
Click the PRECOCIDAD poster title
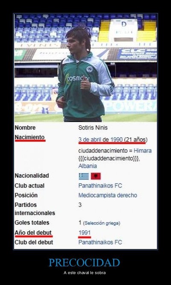pos(84,263)
